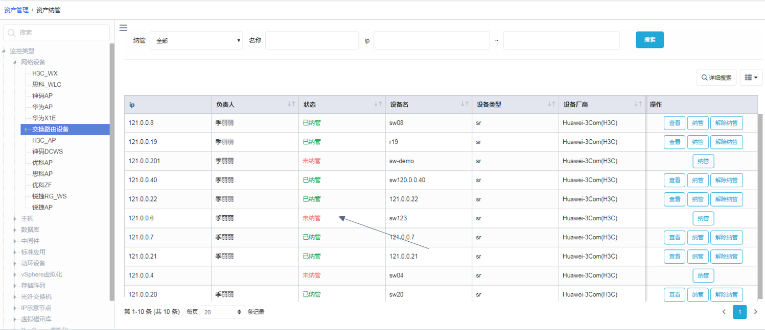Click the 名称 search input field
This screenshot has height=330, width=765.
[x=312, y=40]
